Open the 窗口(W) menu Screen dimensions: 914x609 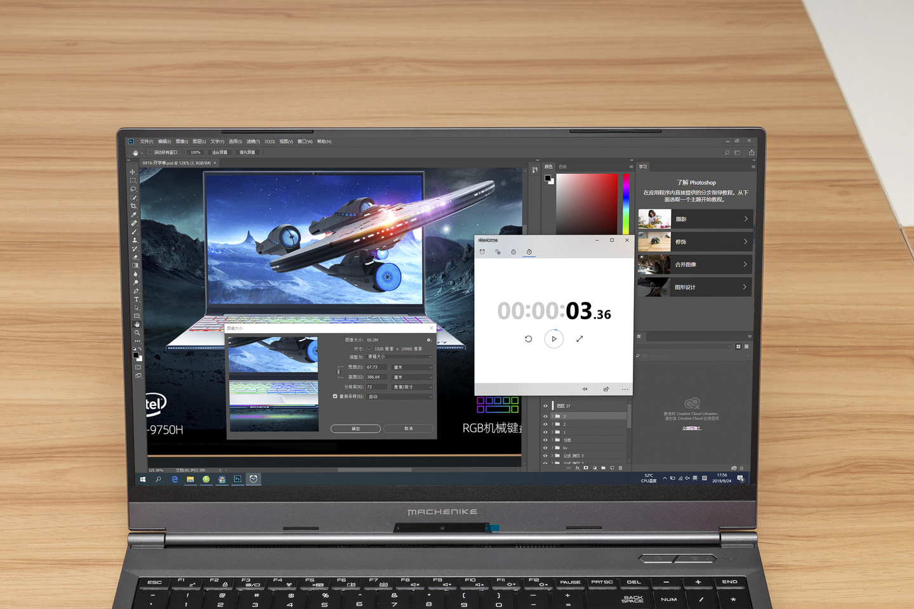tap(305, 141)
